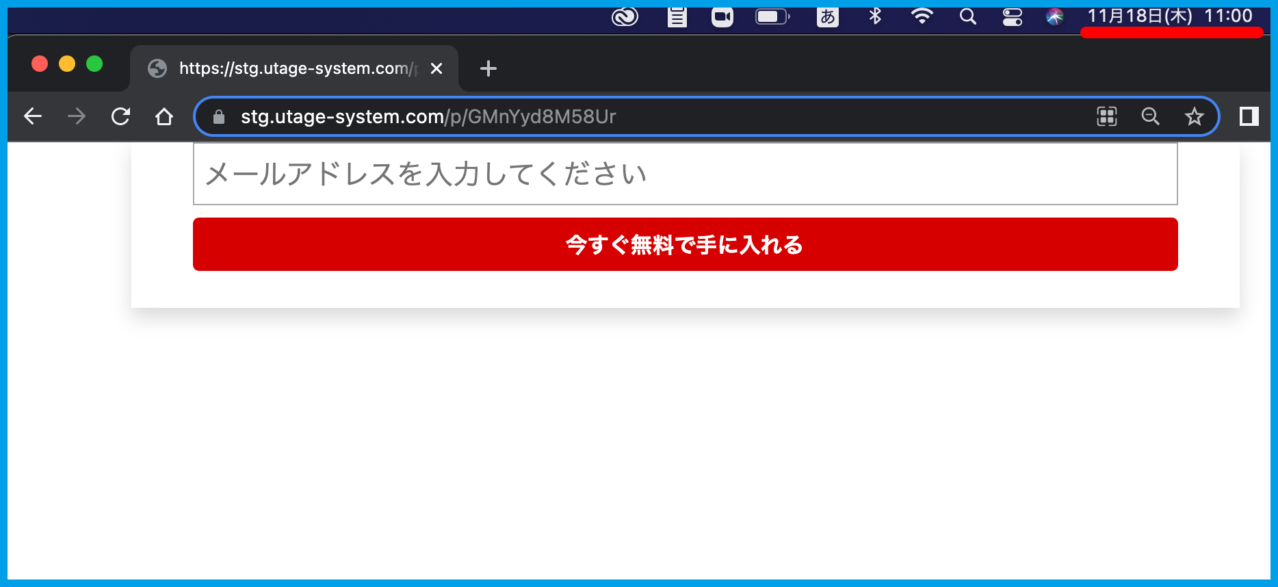The image size is (1278, 587).
Task: Click the forward navigation arrow
Action: (77, 116)
